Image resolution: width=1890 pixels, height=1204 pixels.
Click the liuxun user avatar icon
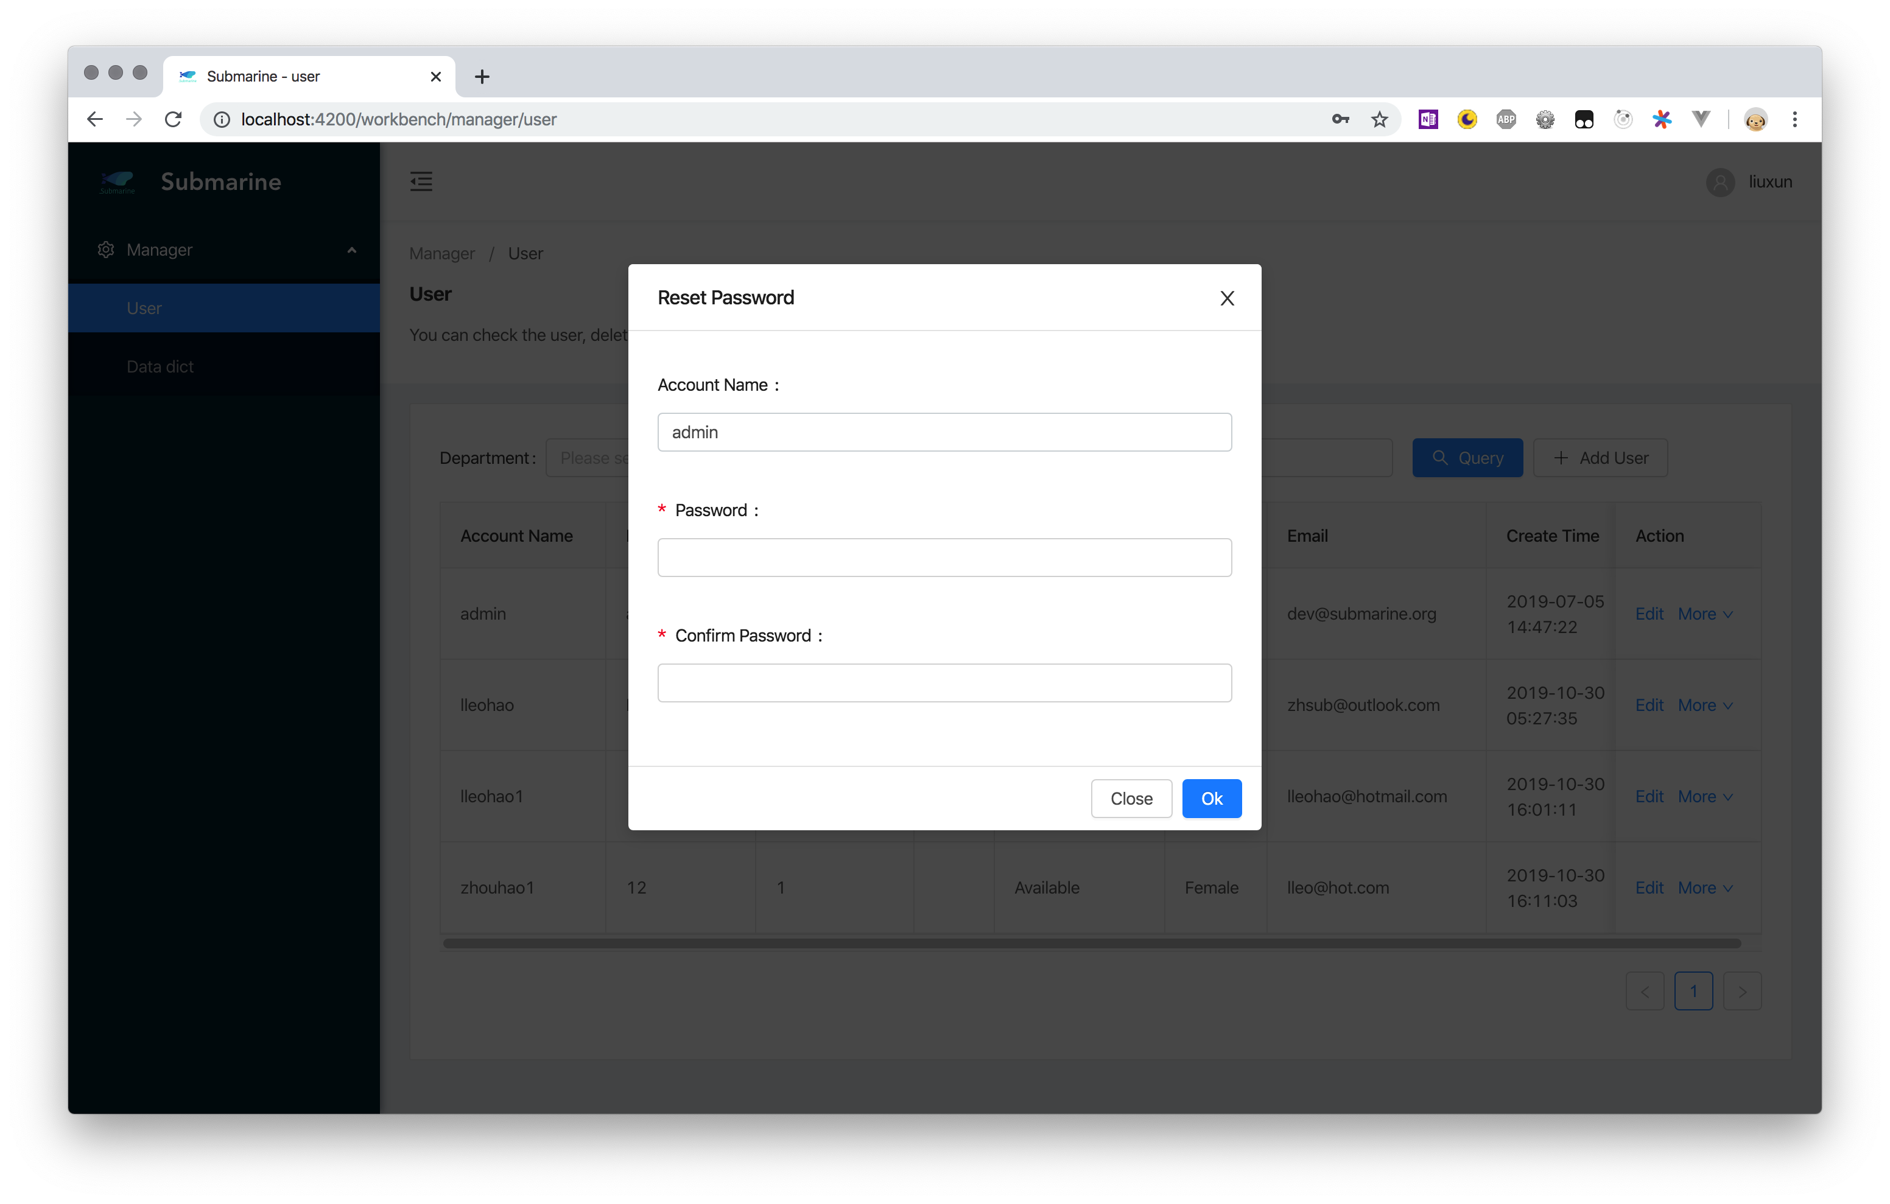coord(1720,182)
